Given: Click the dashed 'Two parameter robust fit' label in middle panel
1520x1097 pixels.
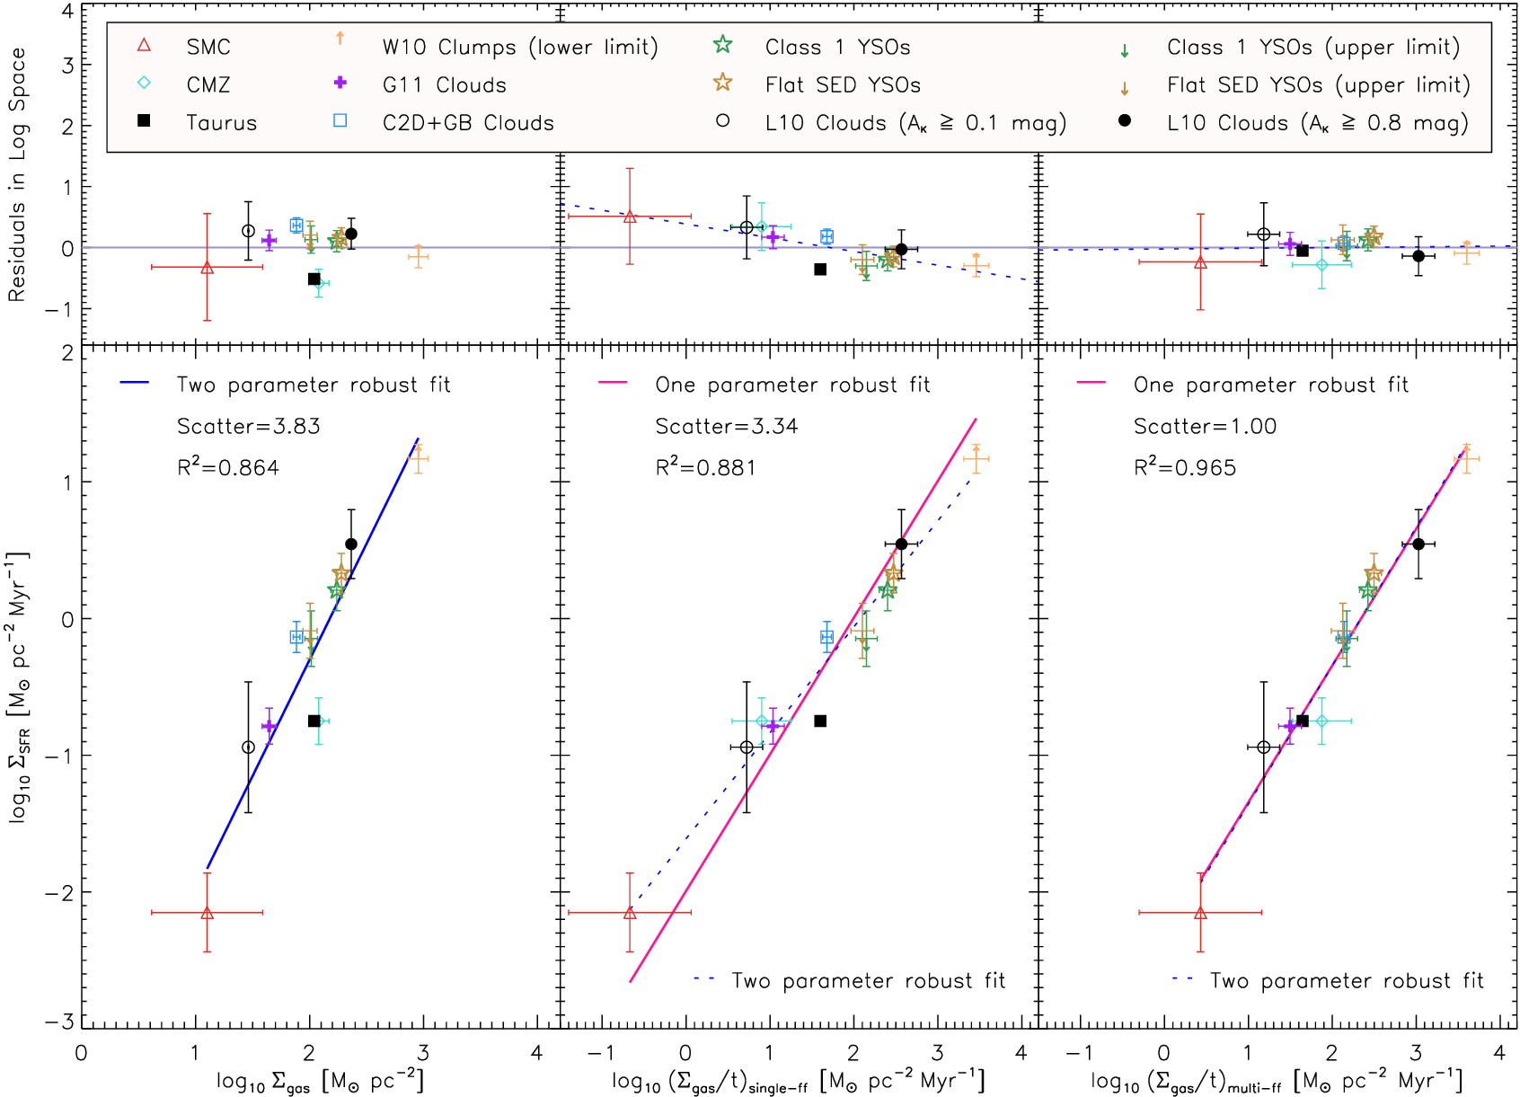Looking at the screenshot, I should tap(869, 980).
